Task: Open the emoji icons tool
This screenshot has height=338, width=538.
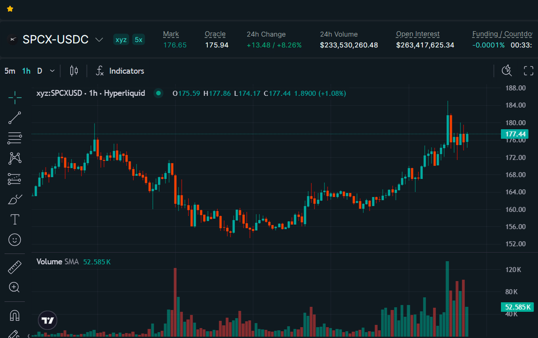Action: tap(15, 239)
